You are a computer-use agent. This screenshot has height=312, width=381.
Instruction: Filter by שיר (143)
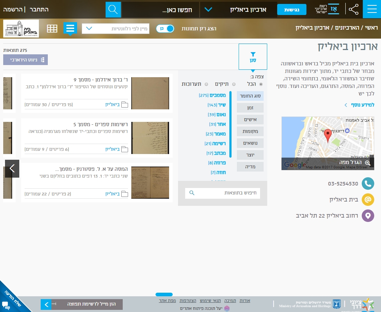(x=217, y=105)
